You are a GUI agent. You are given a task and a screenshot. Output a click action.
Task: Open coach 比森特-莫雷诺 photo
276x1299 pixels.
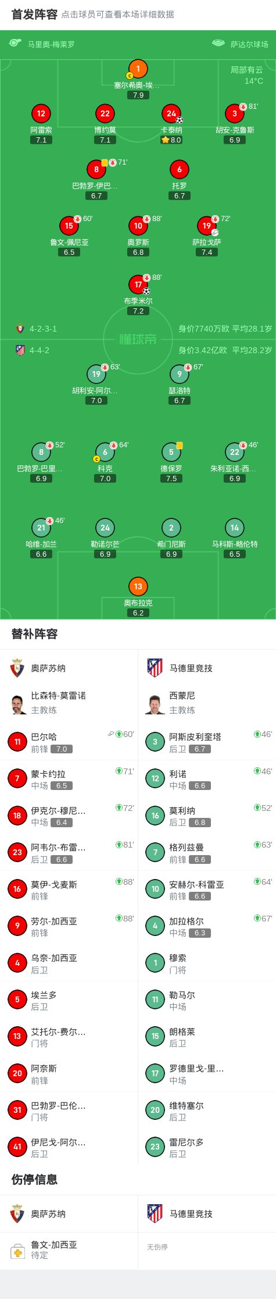point(18,703)
